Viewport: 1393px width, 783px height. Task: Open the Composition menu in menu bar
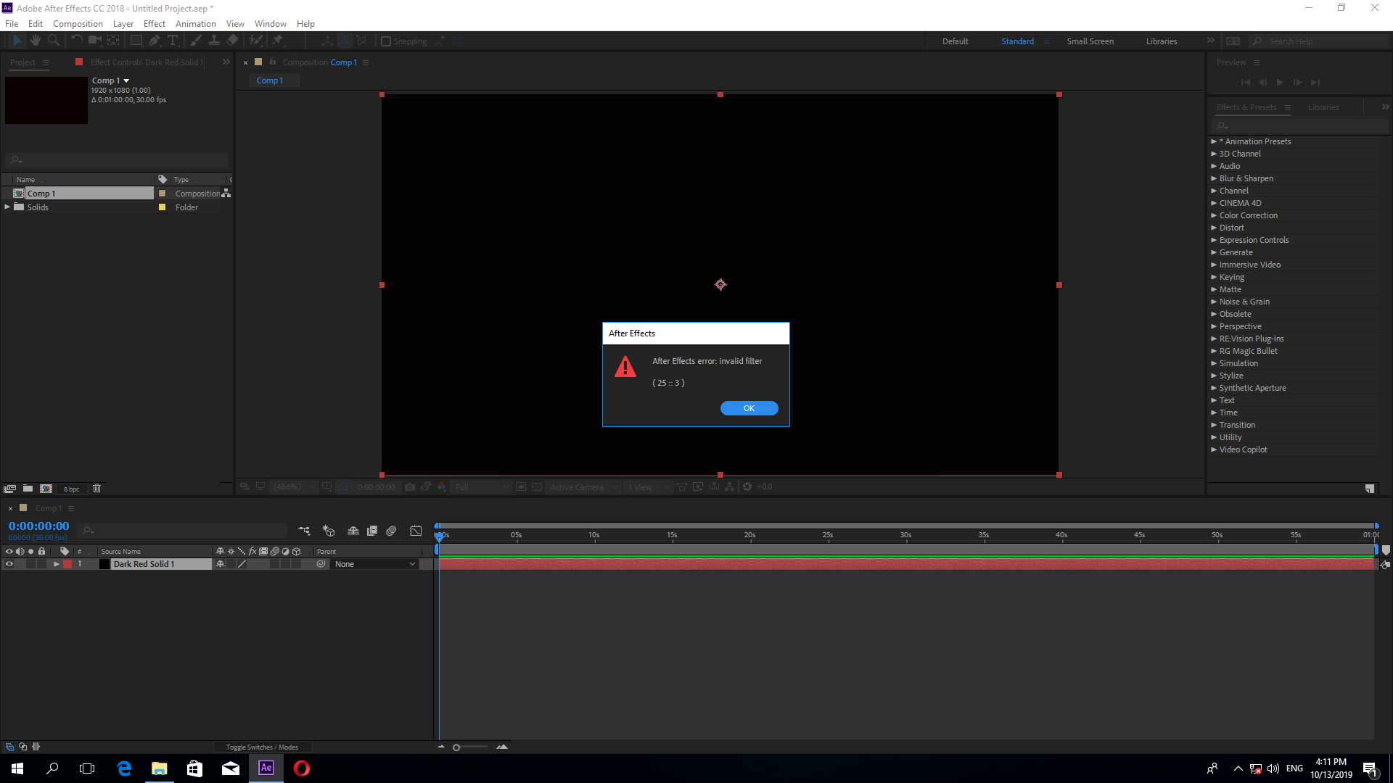(78, 23)
